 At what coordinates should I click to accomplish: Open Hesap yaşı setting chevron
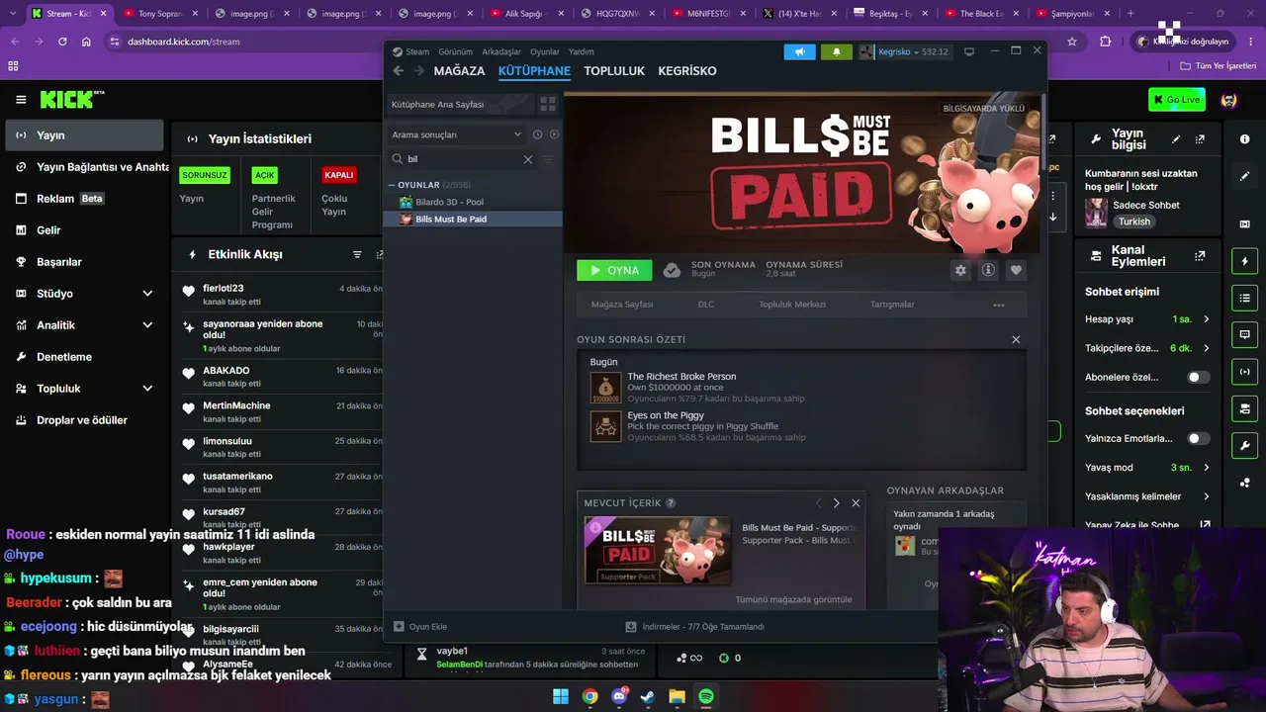coord(1206,319)
